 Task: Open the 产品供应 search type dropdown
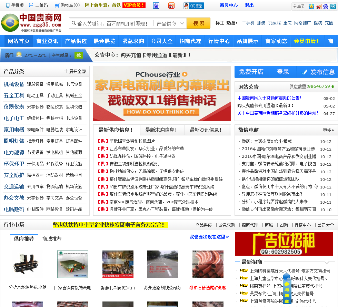(170, 23)
